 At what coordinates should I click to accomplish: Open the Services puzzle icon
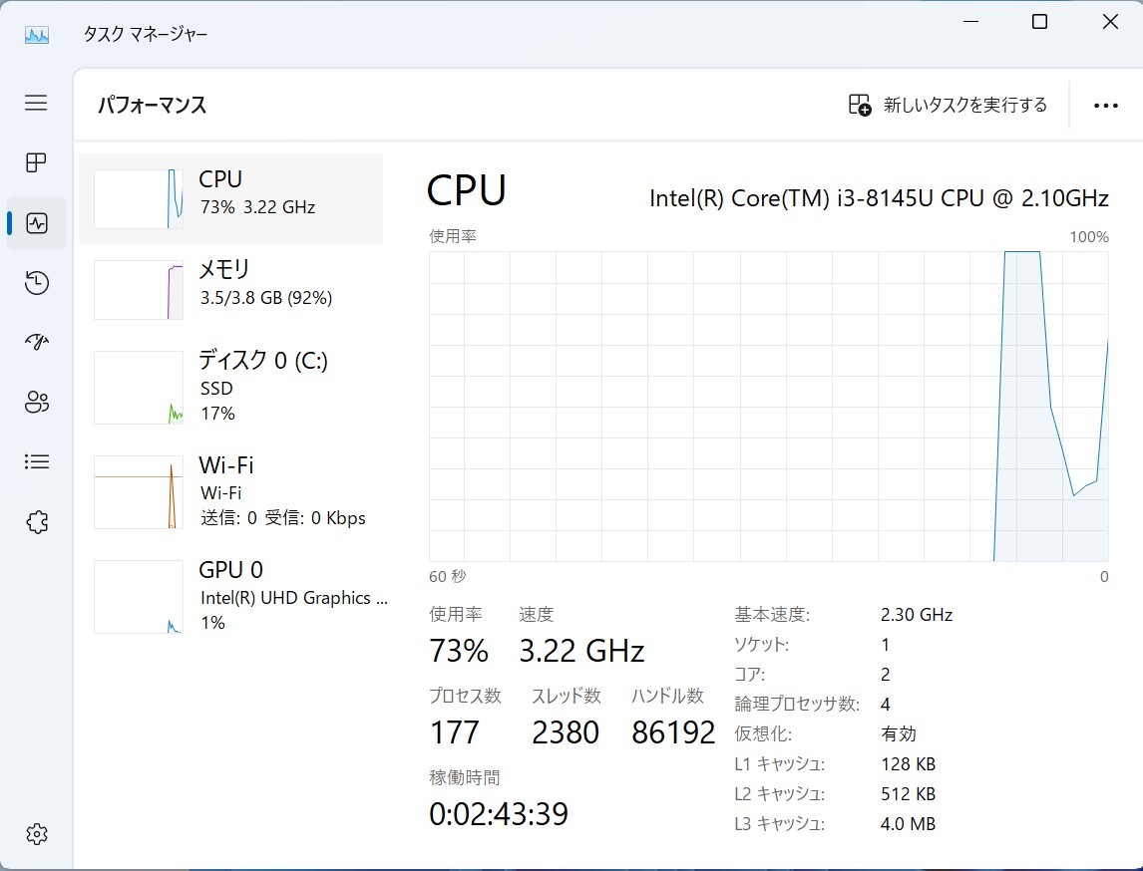coord(36,522)
